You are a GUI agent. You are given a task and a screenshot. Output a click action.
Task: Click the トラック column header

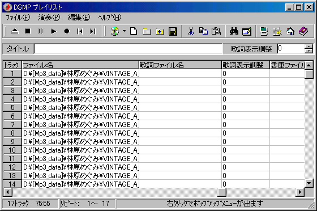(12, 65)
